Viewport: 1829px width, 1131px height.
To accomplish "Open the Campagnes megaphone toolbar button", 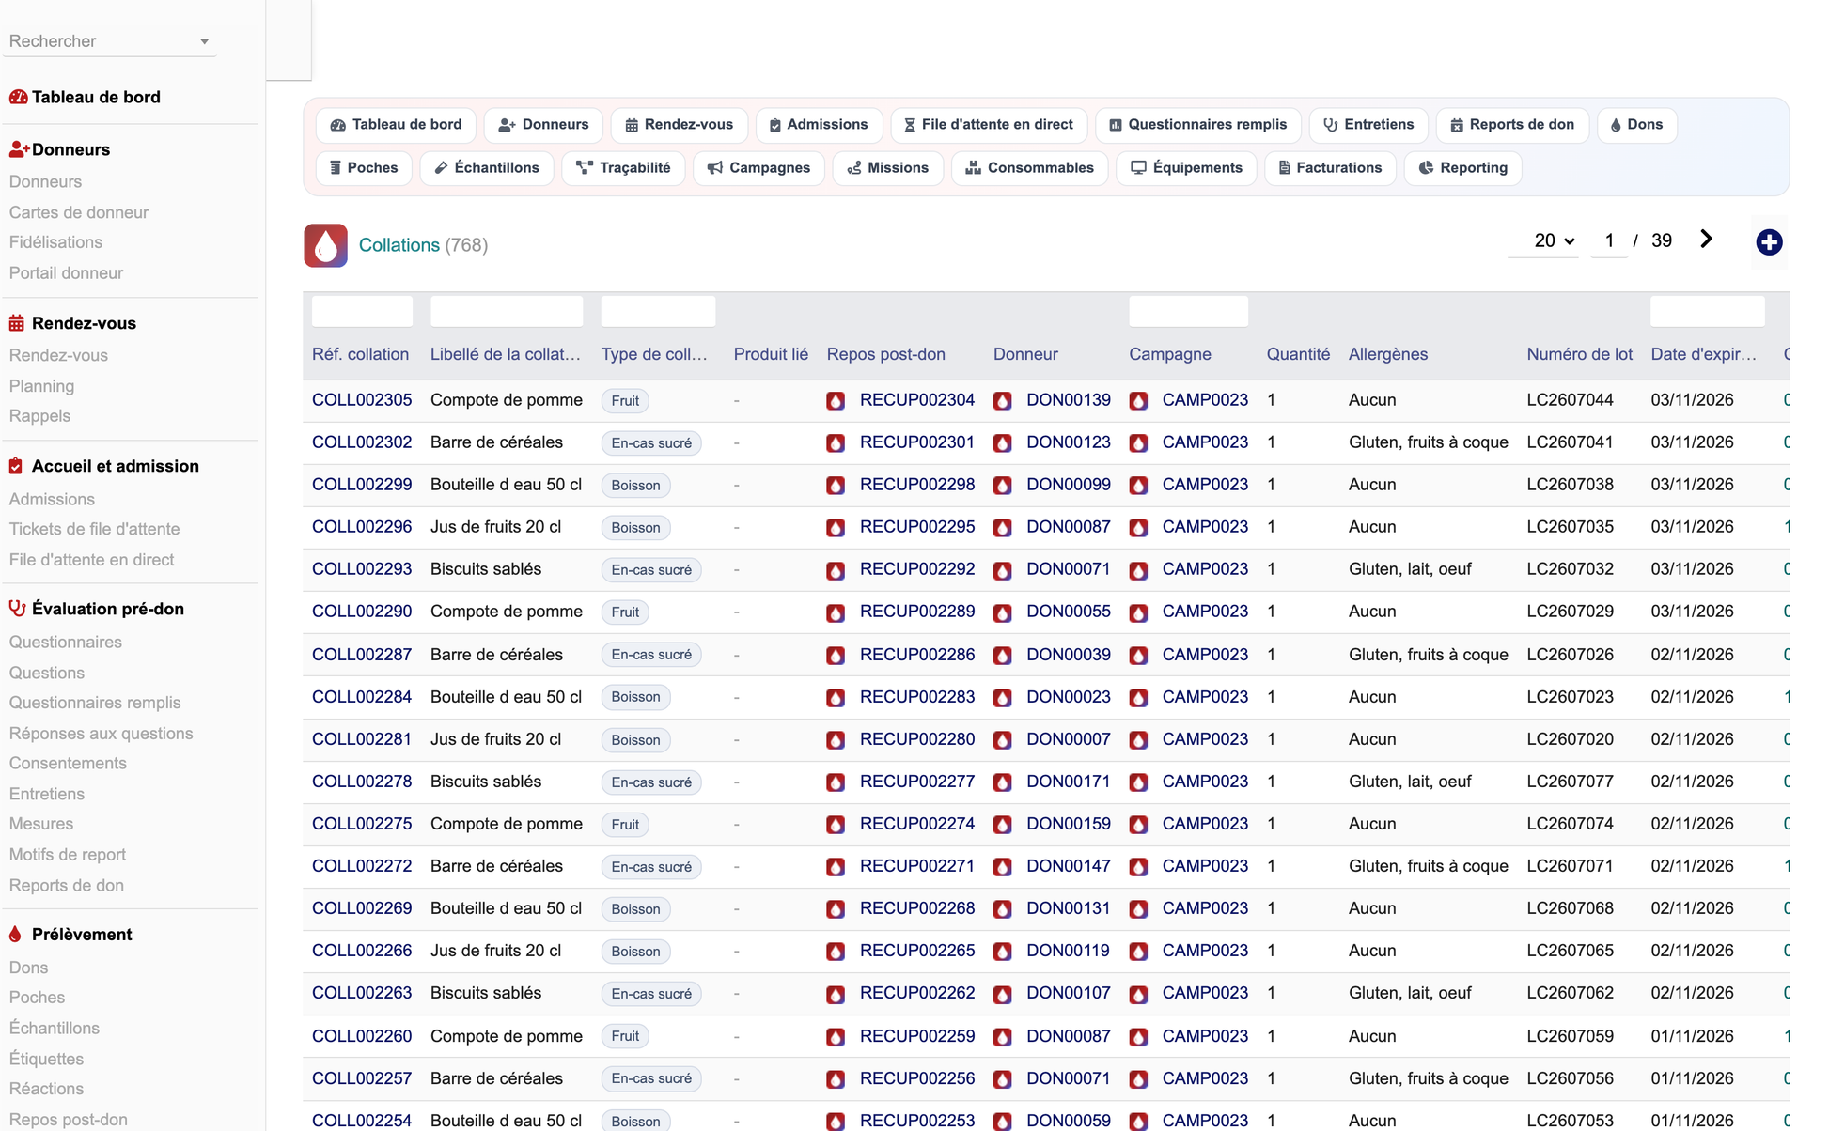I will point(758,168).
